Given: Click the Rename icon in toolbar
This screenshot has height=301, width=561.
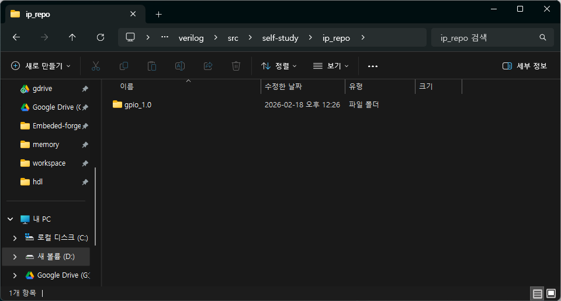Looking at the screenshot, I should 180,66.
